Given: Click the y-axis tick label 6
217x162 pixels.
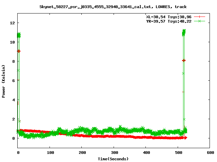Looking at the screenshot, I should point(14,81).
